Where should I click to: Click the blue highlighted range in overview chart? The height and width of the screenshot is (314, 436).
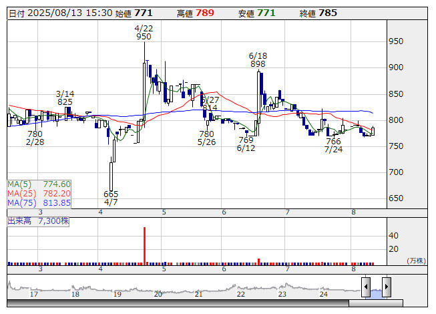coord(376,291)
